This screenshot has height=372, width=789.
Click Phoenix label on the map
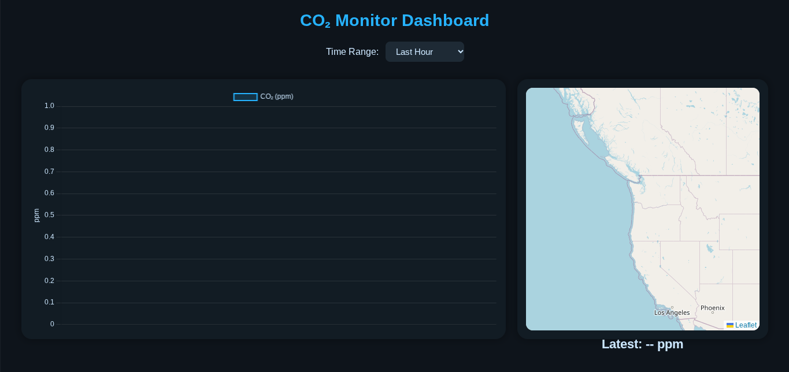click(712, 308)
